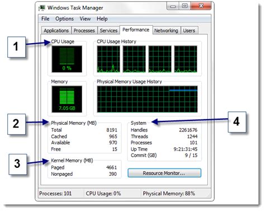The height and width of the screenshot is (211, 265).
Task: Click the Free memory value 15
Action: [x=115, y=149]
